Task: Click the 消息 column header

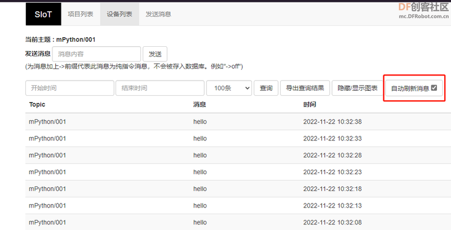Action: [x=200, y=104]
